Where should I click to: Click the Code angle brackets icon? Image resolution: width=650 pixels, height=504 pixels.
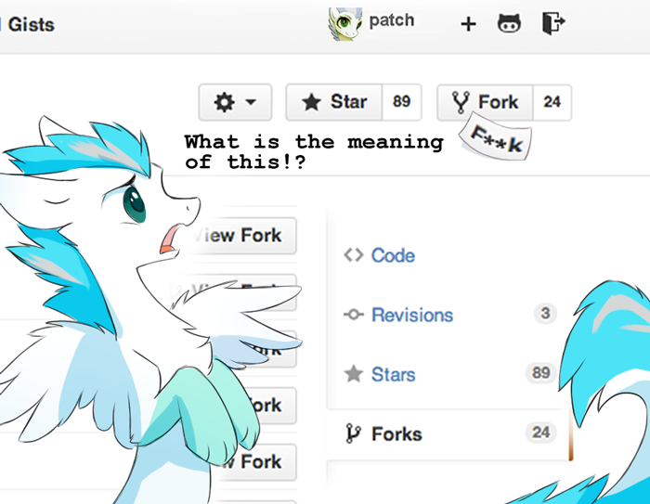point(354,255)
